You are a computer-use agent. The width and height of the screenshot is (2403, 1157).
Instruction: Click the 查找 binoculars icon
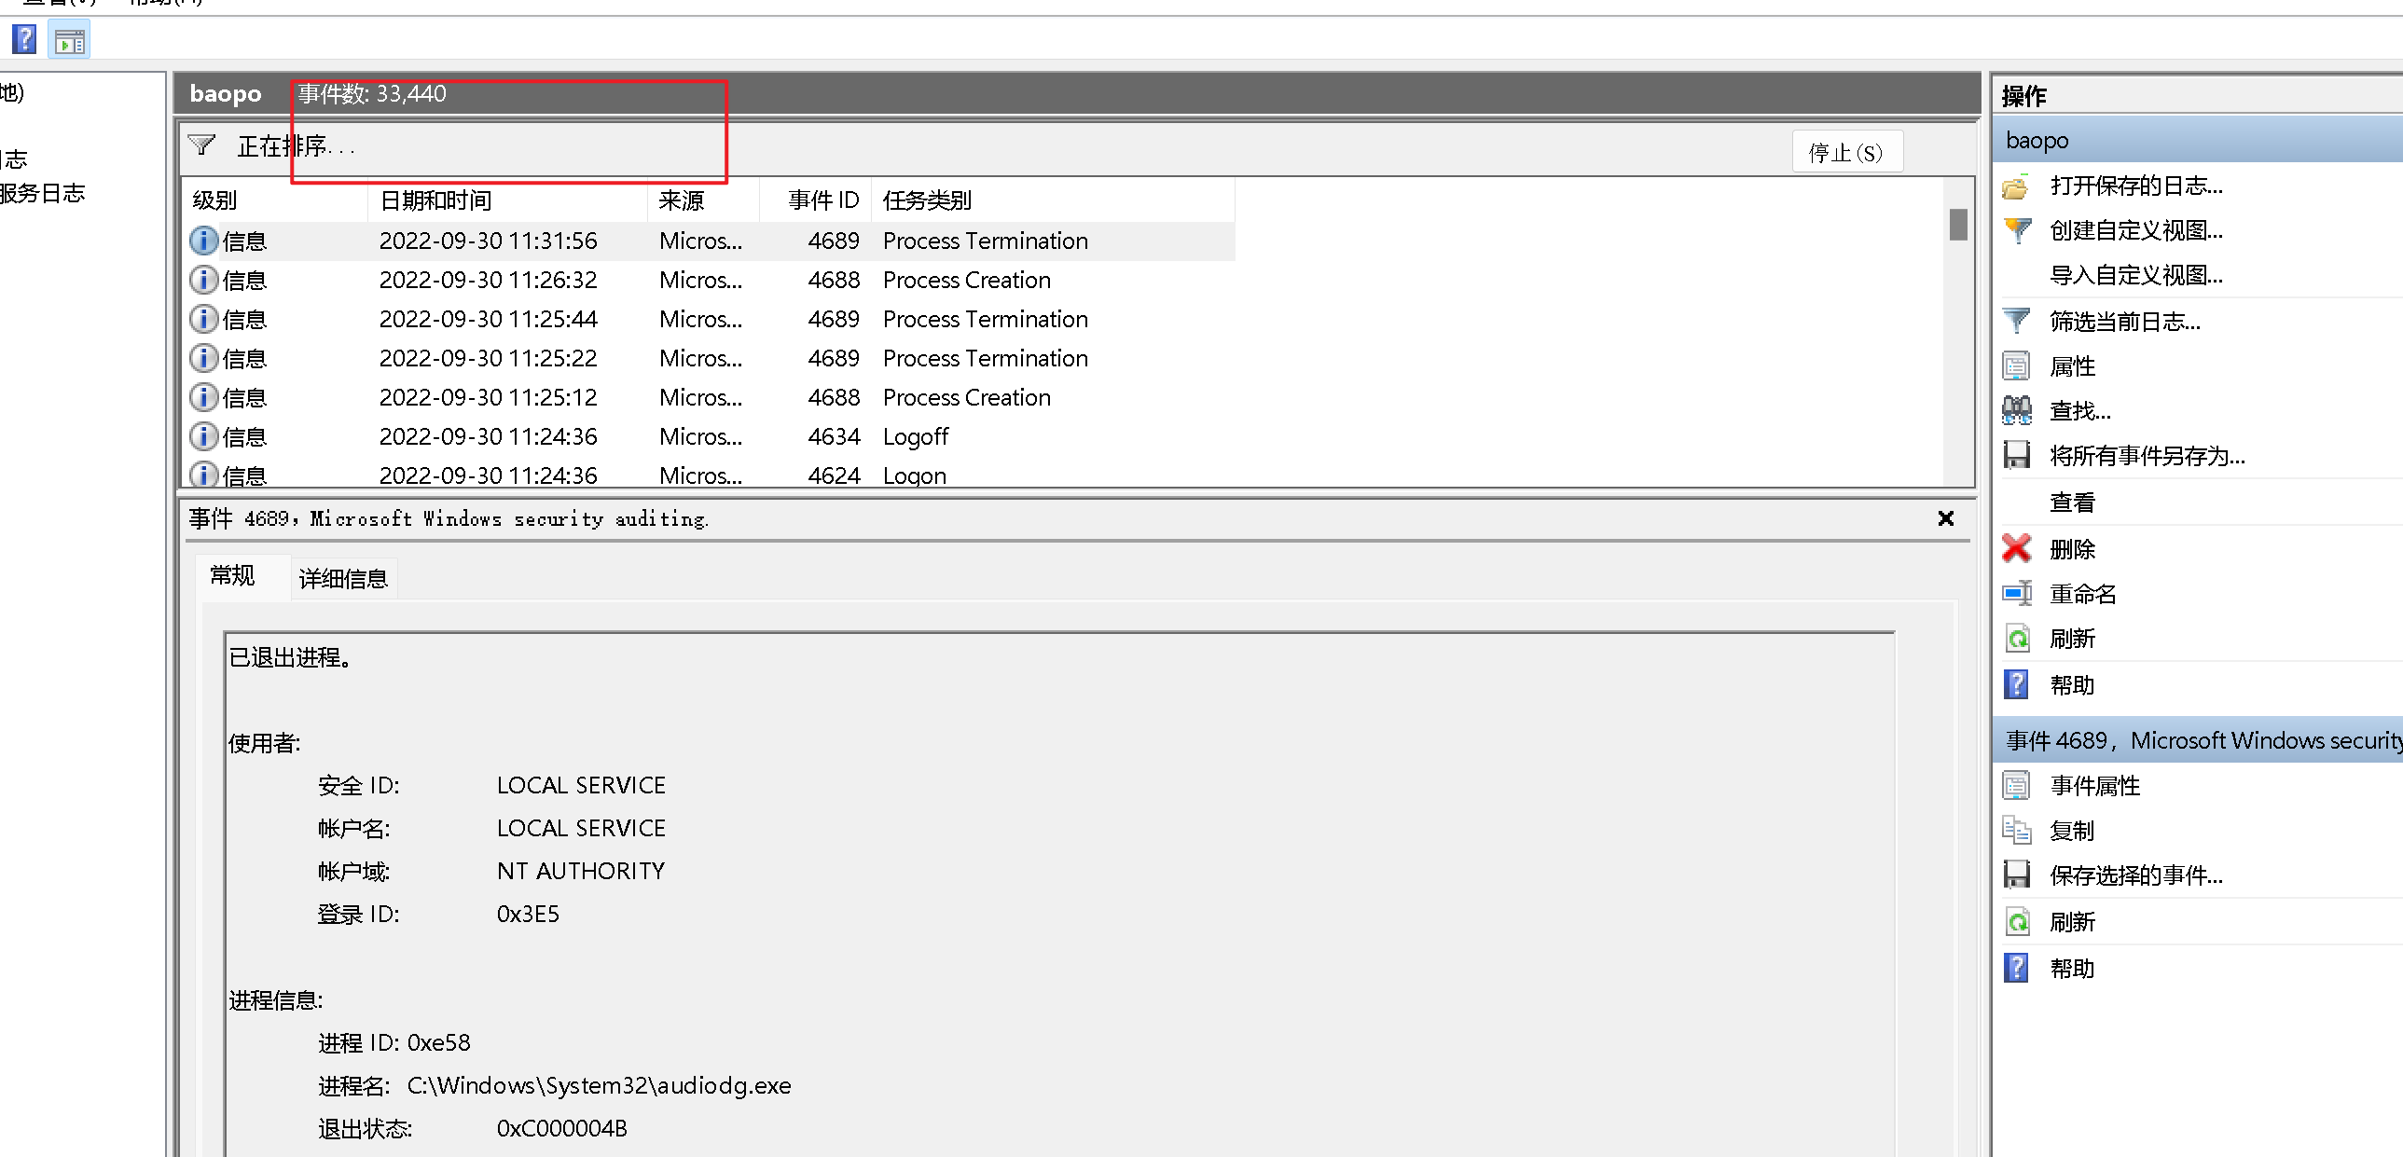tap(2016, 411)
